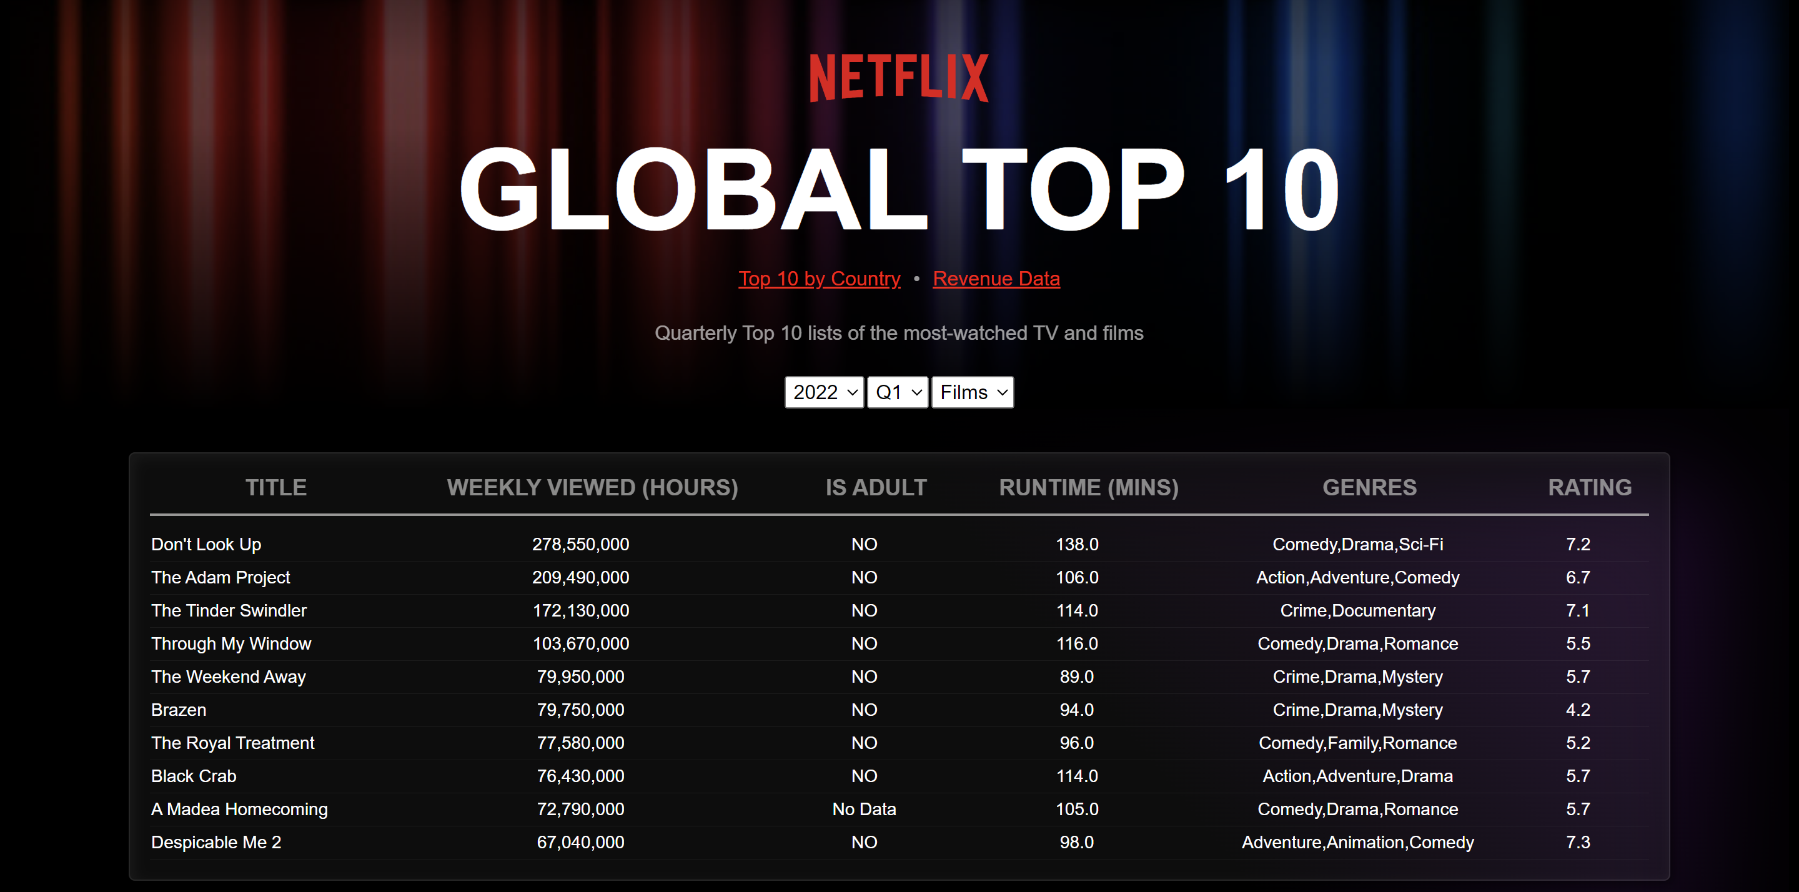Select the Despicable Me 2 row
The height and width of the screenshot is (892, 1799).
(x=217, y=841)
